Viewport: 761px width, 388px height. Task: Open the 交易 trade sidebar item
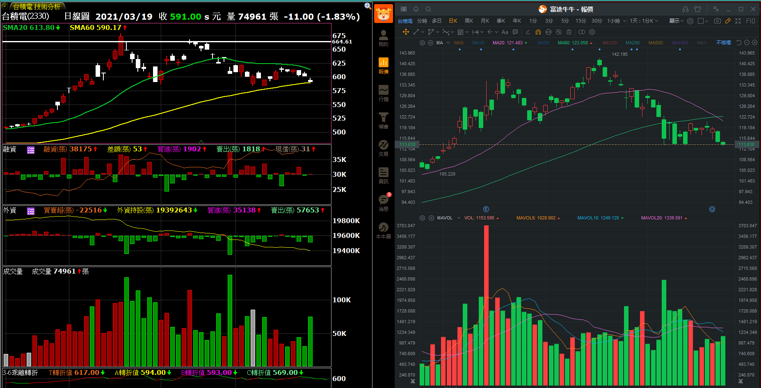coord(383,148)
